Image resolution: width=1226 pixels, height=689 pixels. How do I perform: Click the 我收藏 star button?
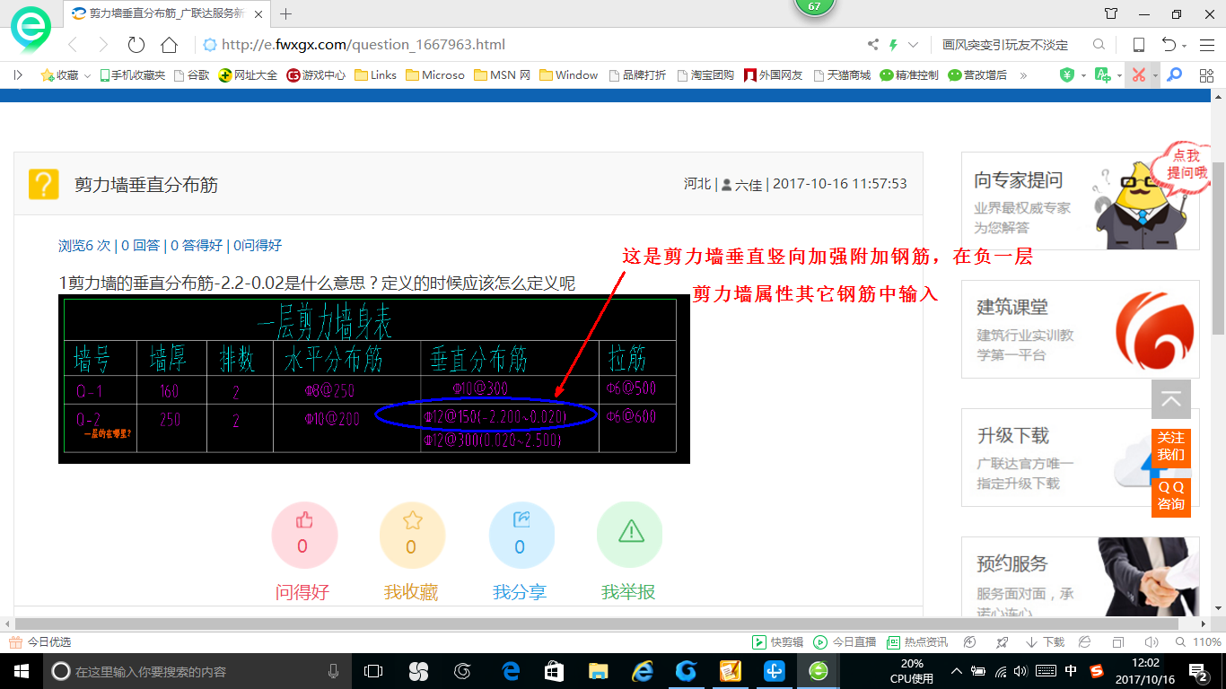(412, 536)
